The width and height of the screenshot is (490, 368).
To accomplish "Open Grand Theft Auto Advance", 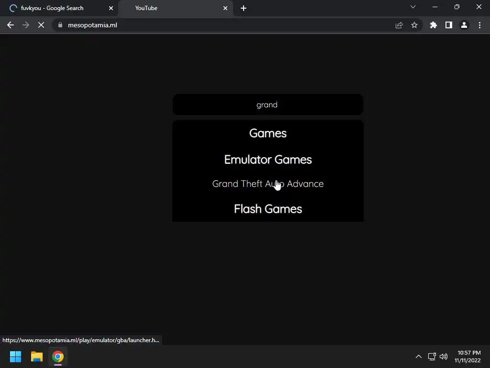I will (x=268, y=184).
